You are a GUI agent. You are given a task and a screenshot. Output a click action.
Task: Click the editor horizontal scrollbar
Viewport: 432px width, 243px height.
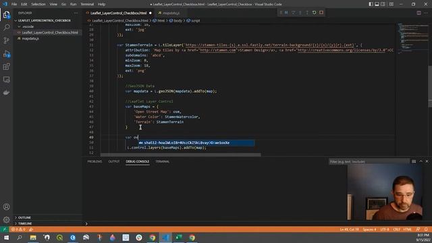(180, 155)
